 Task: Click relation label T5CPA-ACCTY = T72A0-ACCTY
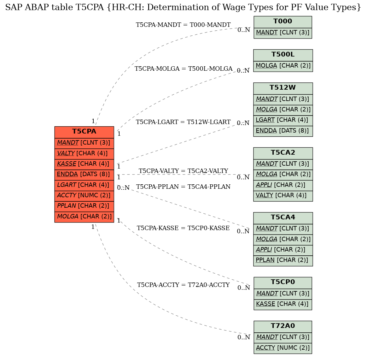coord(183,285)
